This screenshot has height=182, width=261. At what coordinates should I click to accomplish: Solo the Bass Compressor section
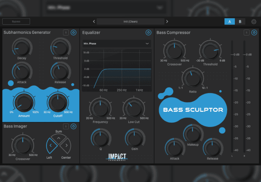pyautogui.click(x=247, y=32)
